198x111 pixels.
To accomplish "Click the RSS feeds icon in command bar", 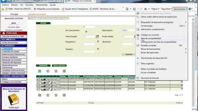I will 134,9.
